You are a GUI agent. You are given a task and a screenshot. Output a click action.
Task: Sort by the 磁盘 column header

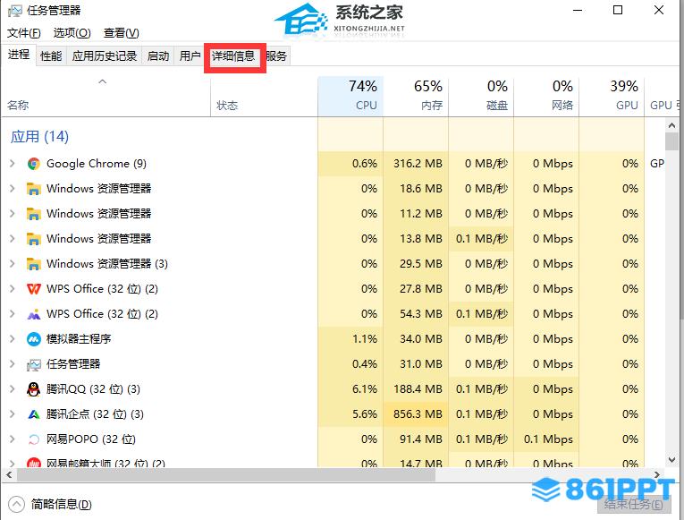pyautogui.click(x=481, y=97)
